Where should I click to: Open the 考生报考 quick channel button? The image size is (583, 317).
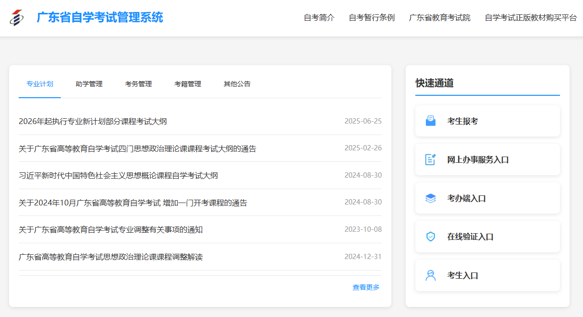coord(488,121)
